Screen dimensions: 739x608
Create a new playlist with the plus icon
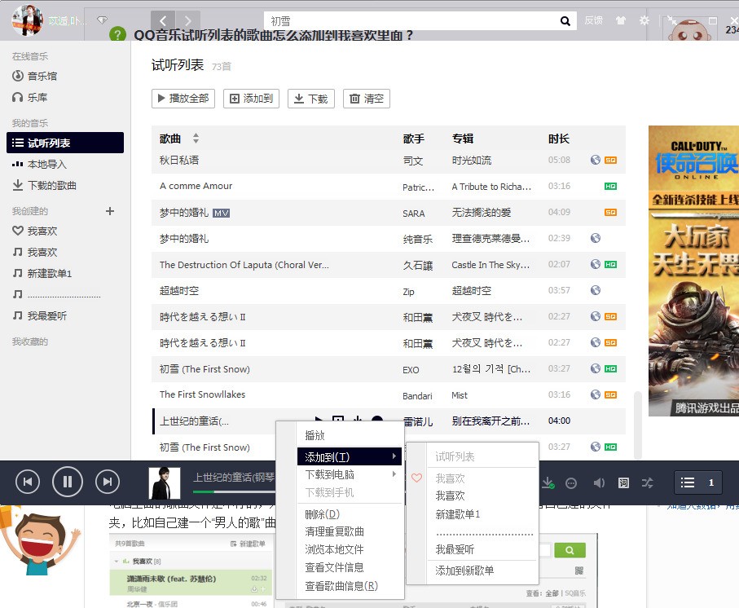(110, 210)
